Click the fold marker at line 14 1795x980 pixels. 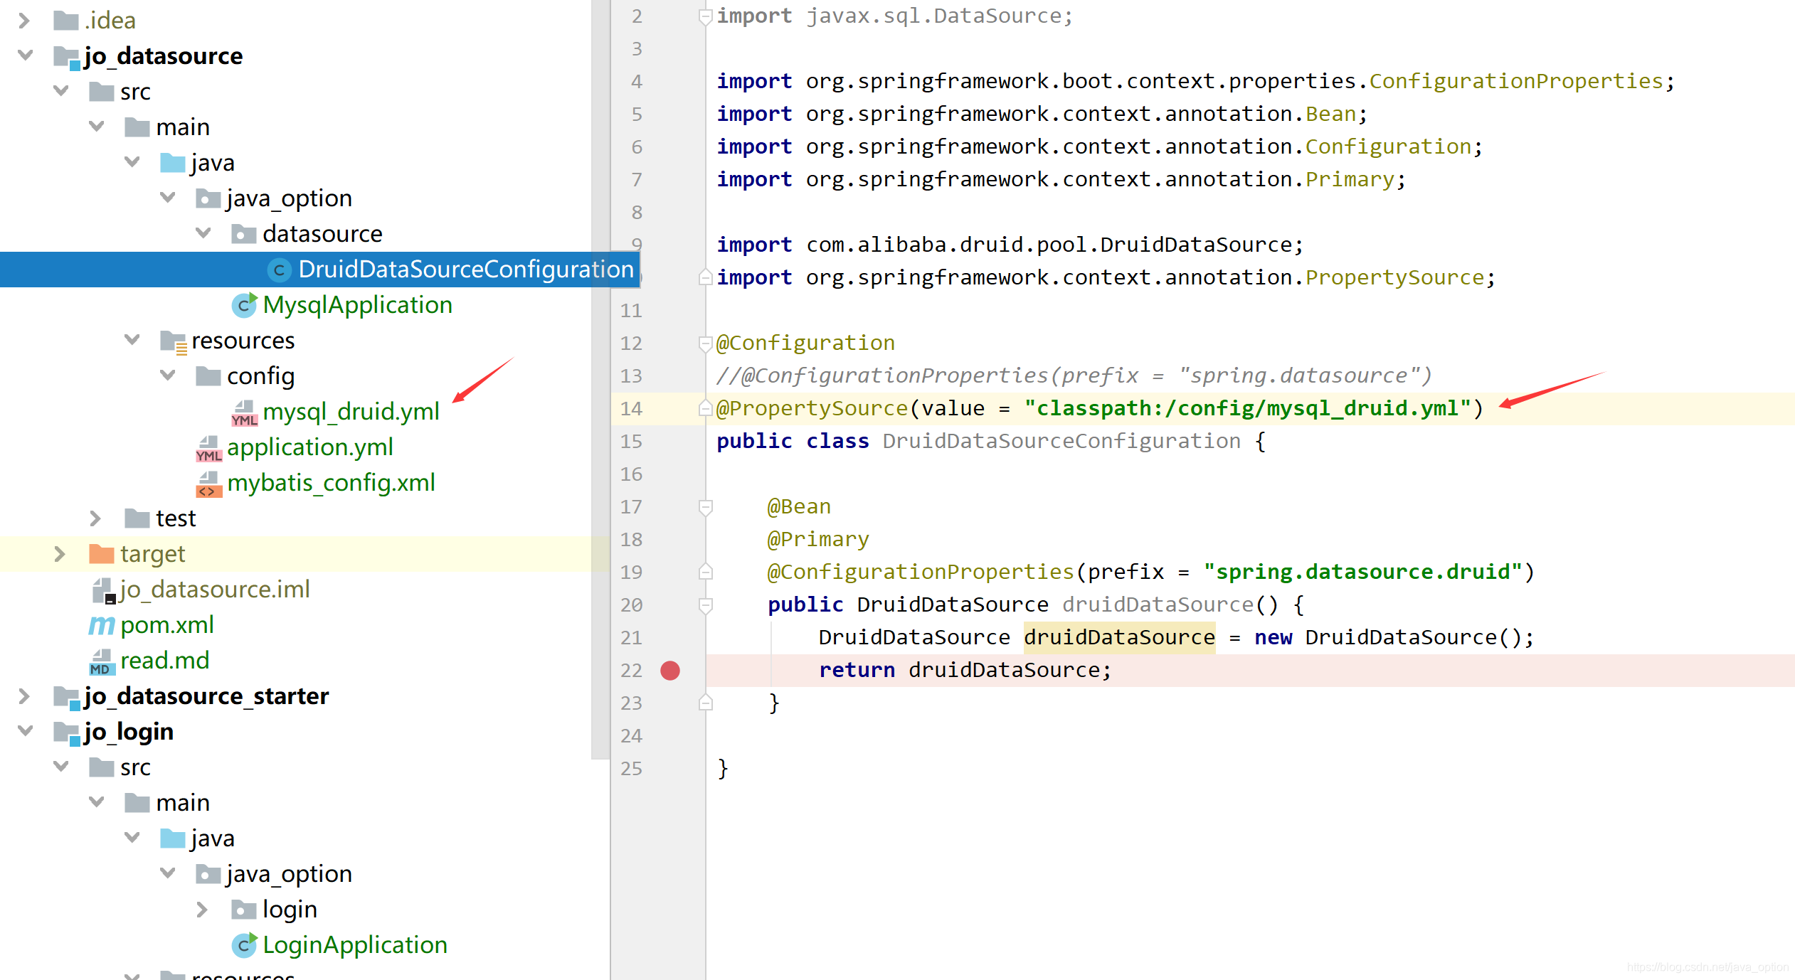tap(706, 408)
